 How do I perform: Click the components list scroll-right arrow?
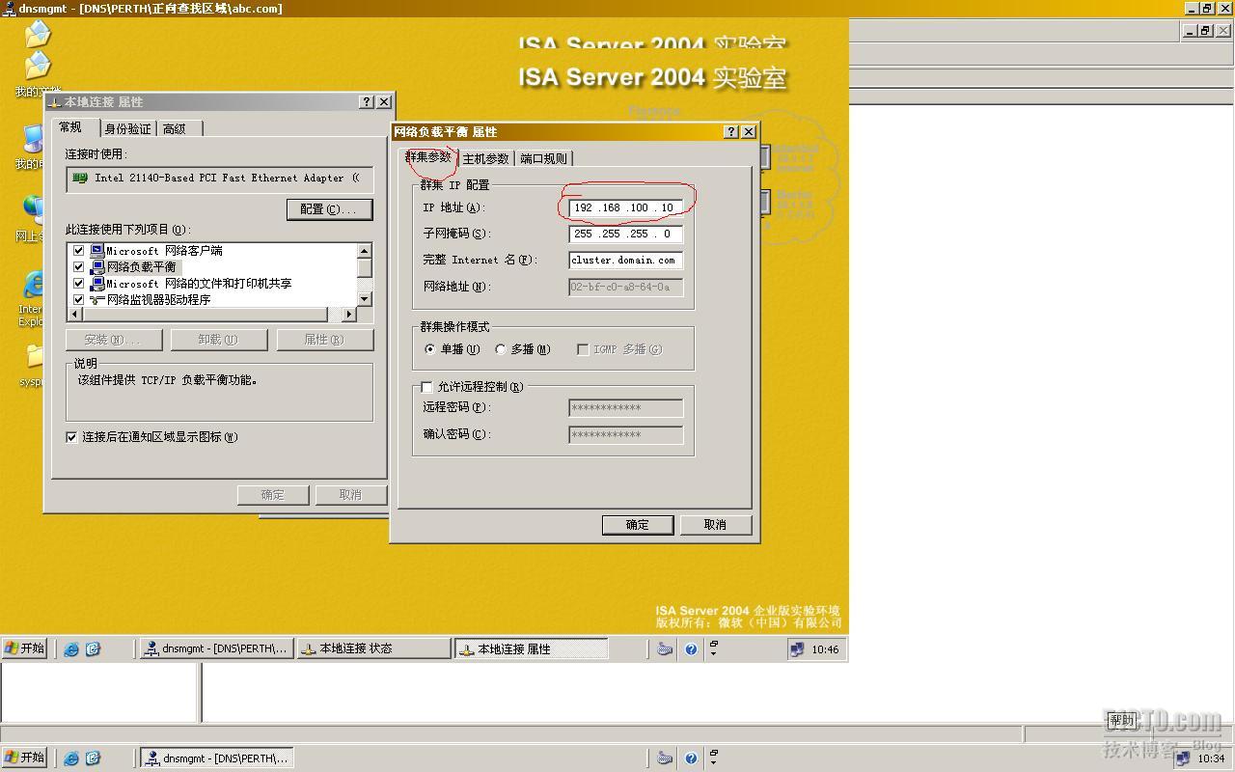tap(349, 315)
